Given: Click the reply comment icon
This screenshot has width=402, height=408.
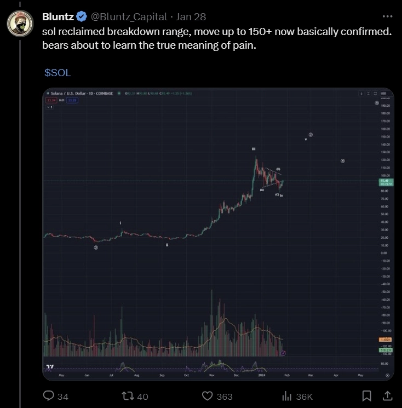Looking at the screenshot, I should [49, 396].
